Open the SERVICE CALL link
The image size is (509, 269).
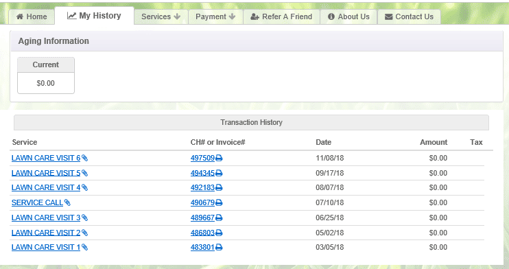pyautogui.click(x=37, y=202)
